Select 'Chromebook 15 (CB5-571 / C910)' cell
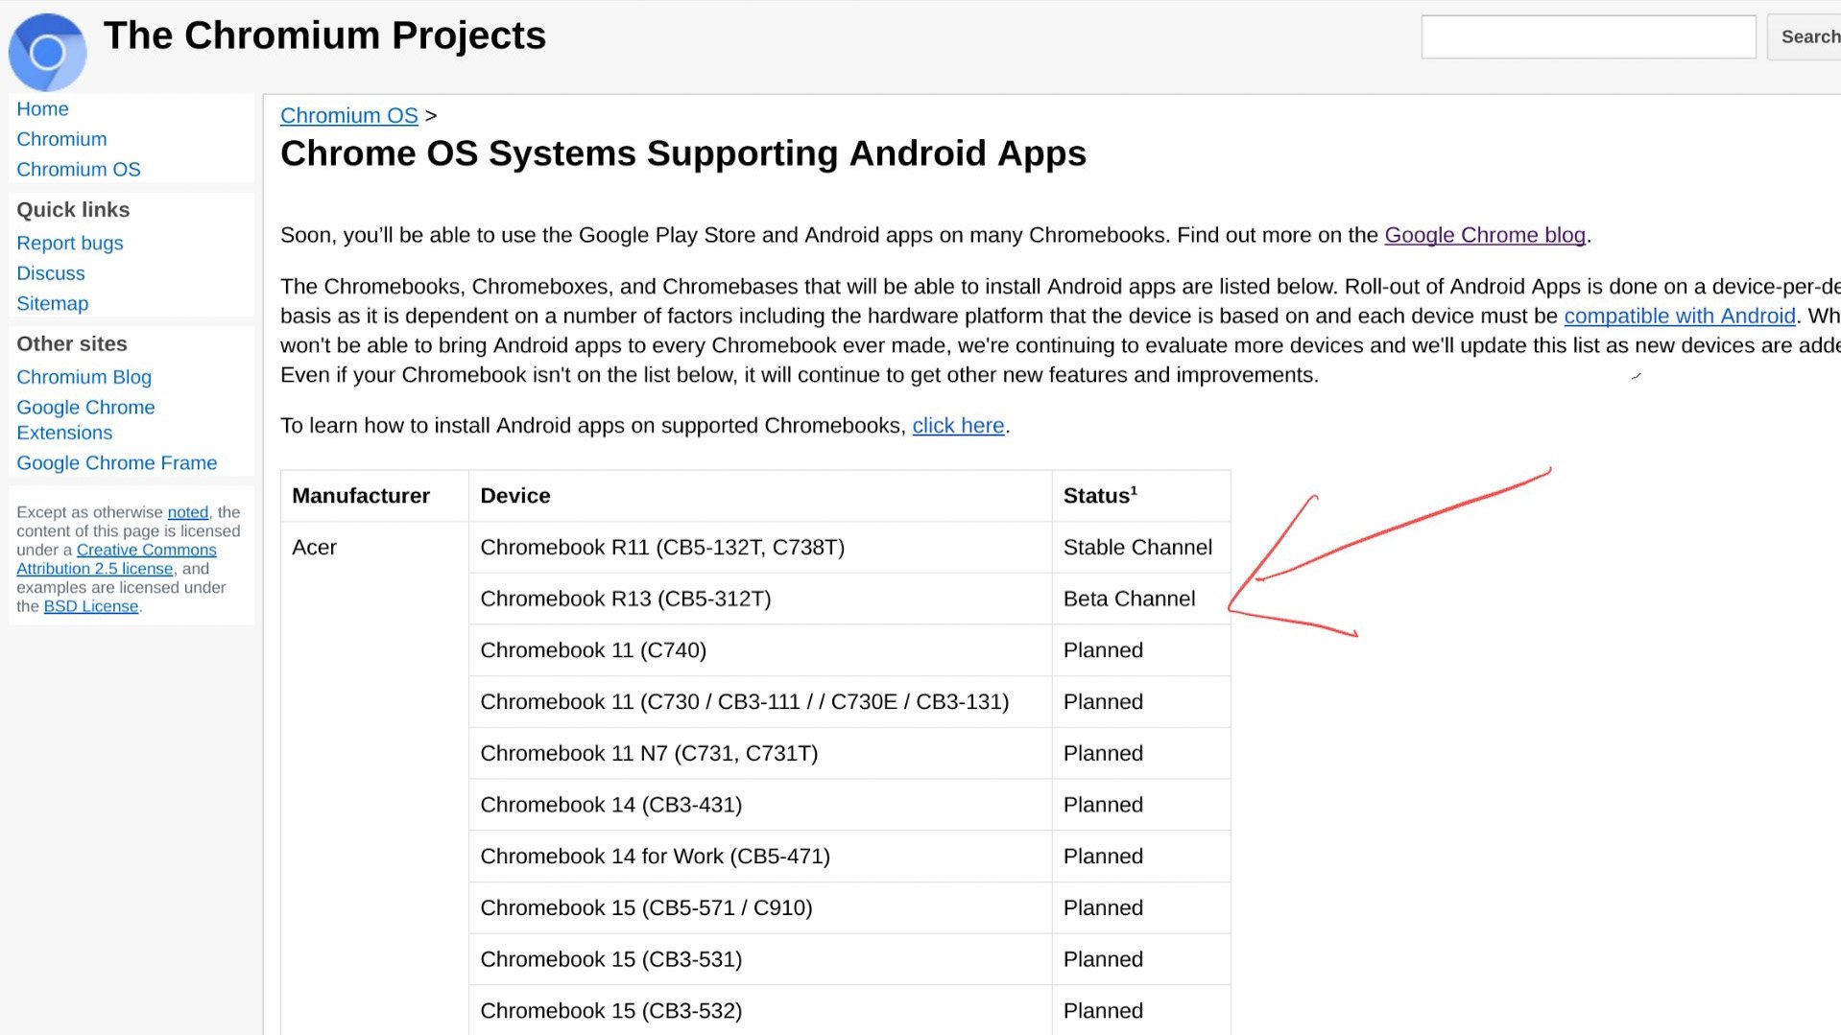Image resolution: width=1841 pixels, height=1035 pixels. click(x=760, y=908)
